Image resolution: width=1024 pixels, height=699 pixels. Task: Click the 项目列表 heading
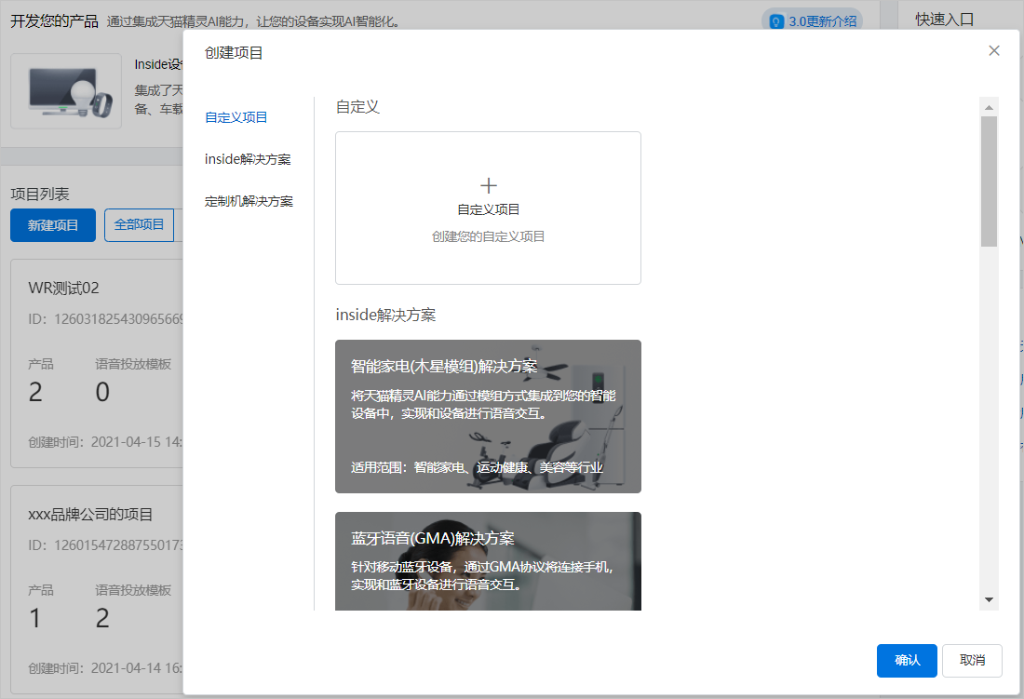[40, 194]
